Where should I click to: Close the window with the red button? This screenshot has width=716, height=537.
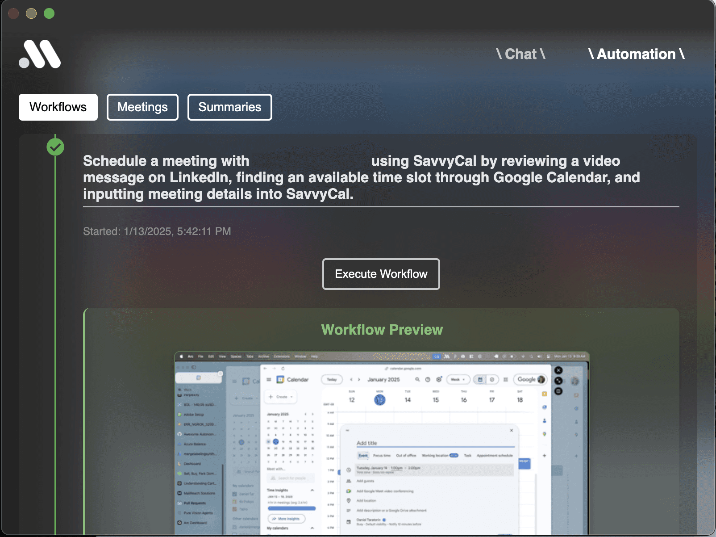(13, 13)
